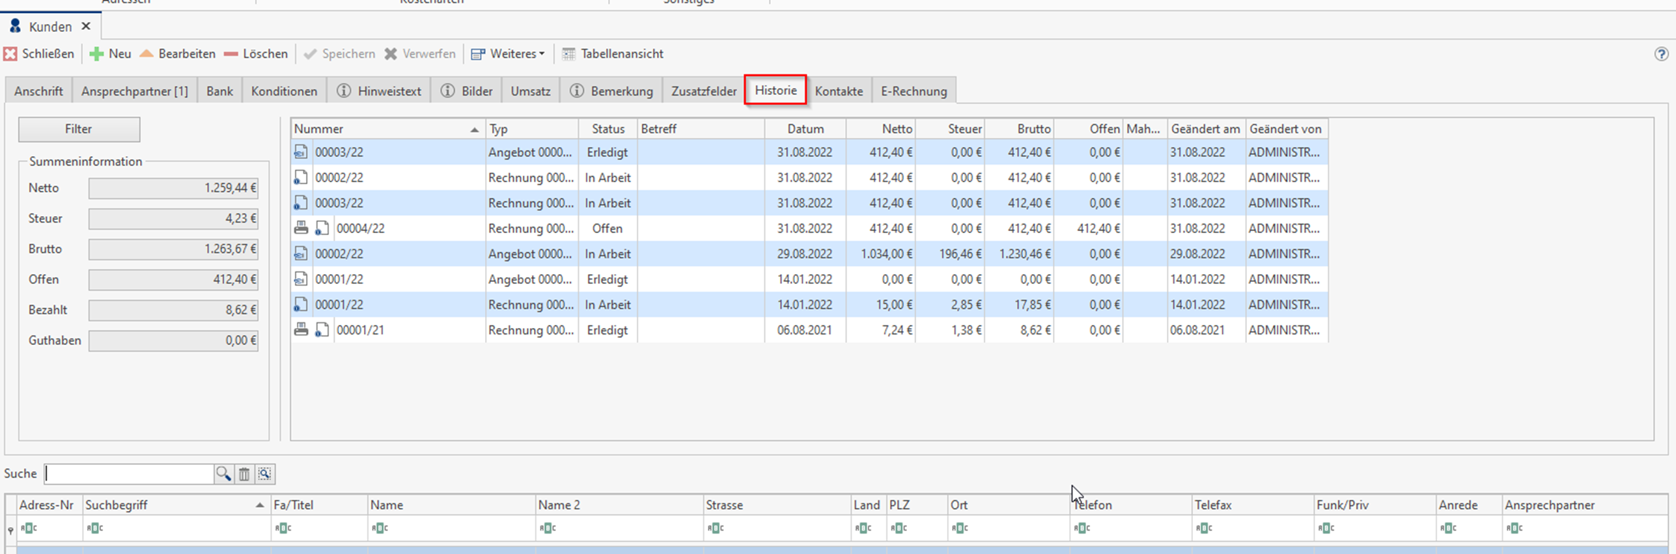Sort by the Nummer column header
The image size is (1676, 554).
coord(384,129)
